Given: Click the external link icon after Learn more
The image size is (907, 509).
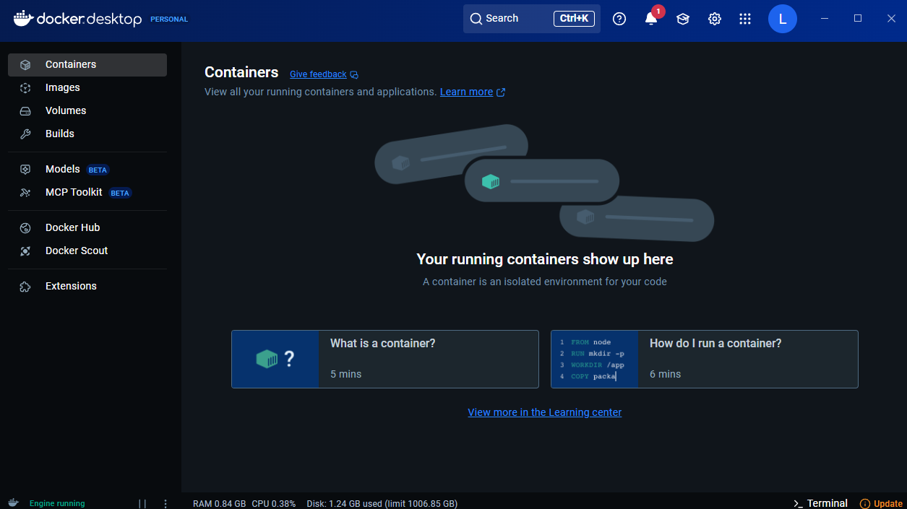Looking at the screenshot, I should pos(501,92).
